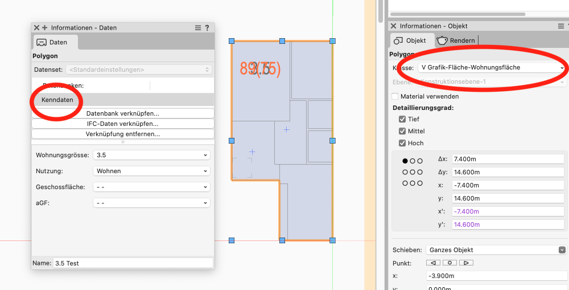Click the Name field containing 3.5 Test
Screen dimensions: 569x290
point(133,263)
